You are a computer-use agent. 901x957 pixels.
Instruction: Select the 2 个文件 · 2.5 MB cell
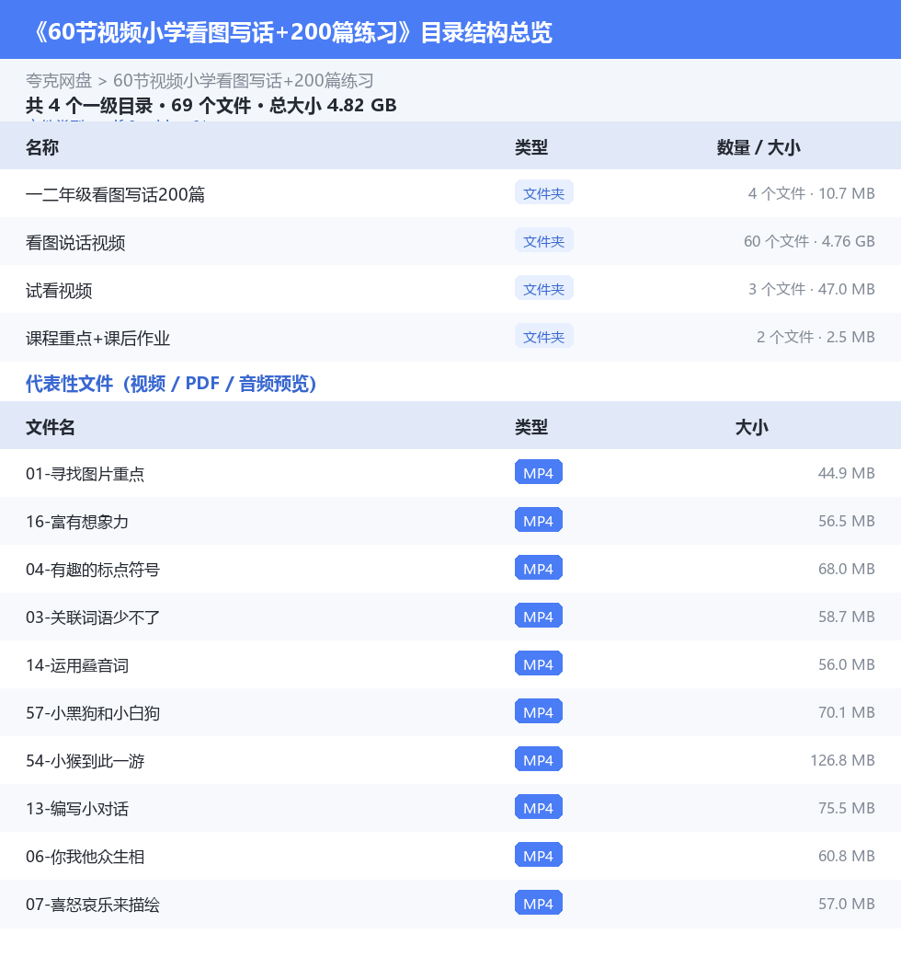(815, 337)
